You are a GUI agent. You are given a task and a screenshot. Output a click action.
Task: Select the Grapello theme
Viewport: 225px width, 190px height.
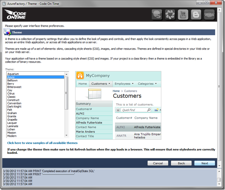click(36, 120)
